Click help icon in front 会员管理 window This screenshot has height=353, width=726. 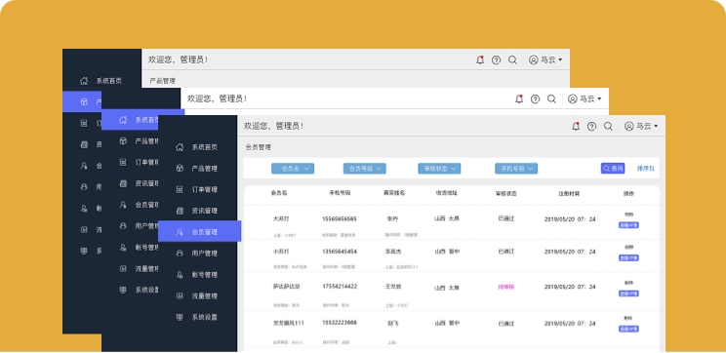coord(591,127)
